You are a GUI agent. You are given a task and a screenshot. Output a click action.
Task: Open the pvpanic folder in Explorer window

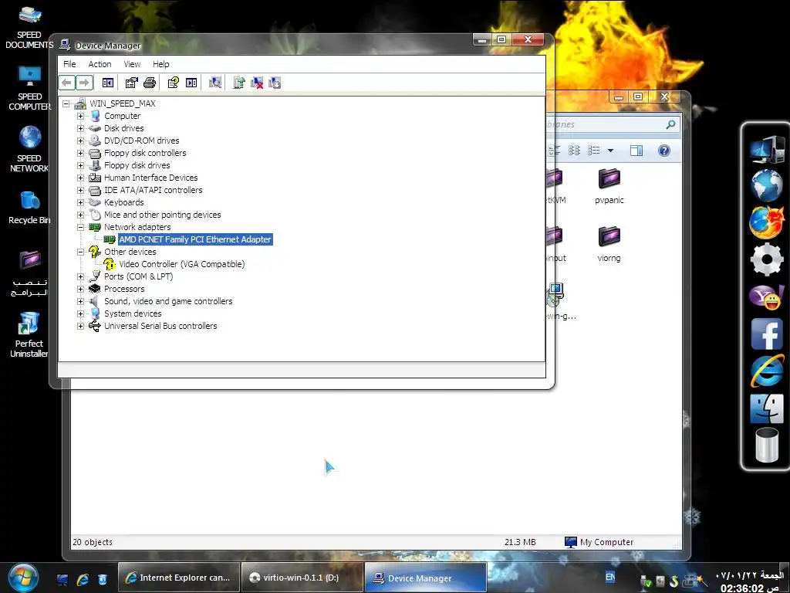click(609, 186)
